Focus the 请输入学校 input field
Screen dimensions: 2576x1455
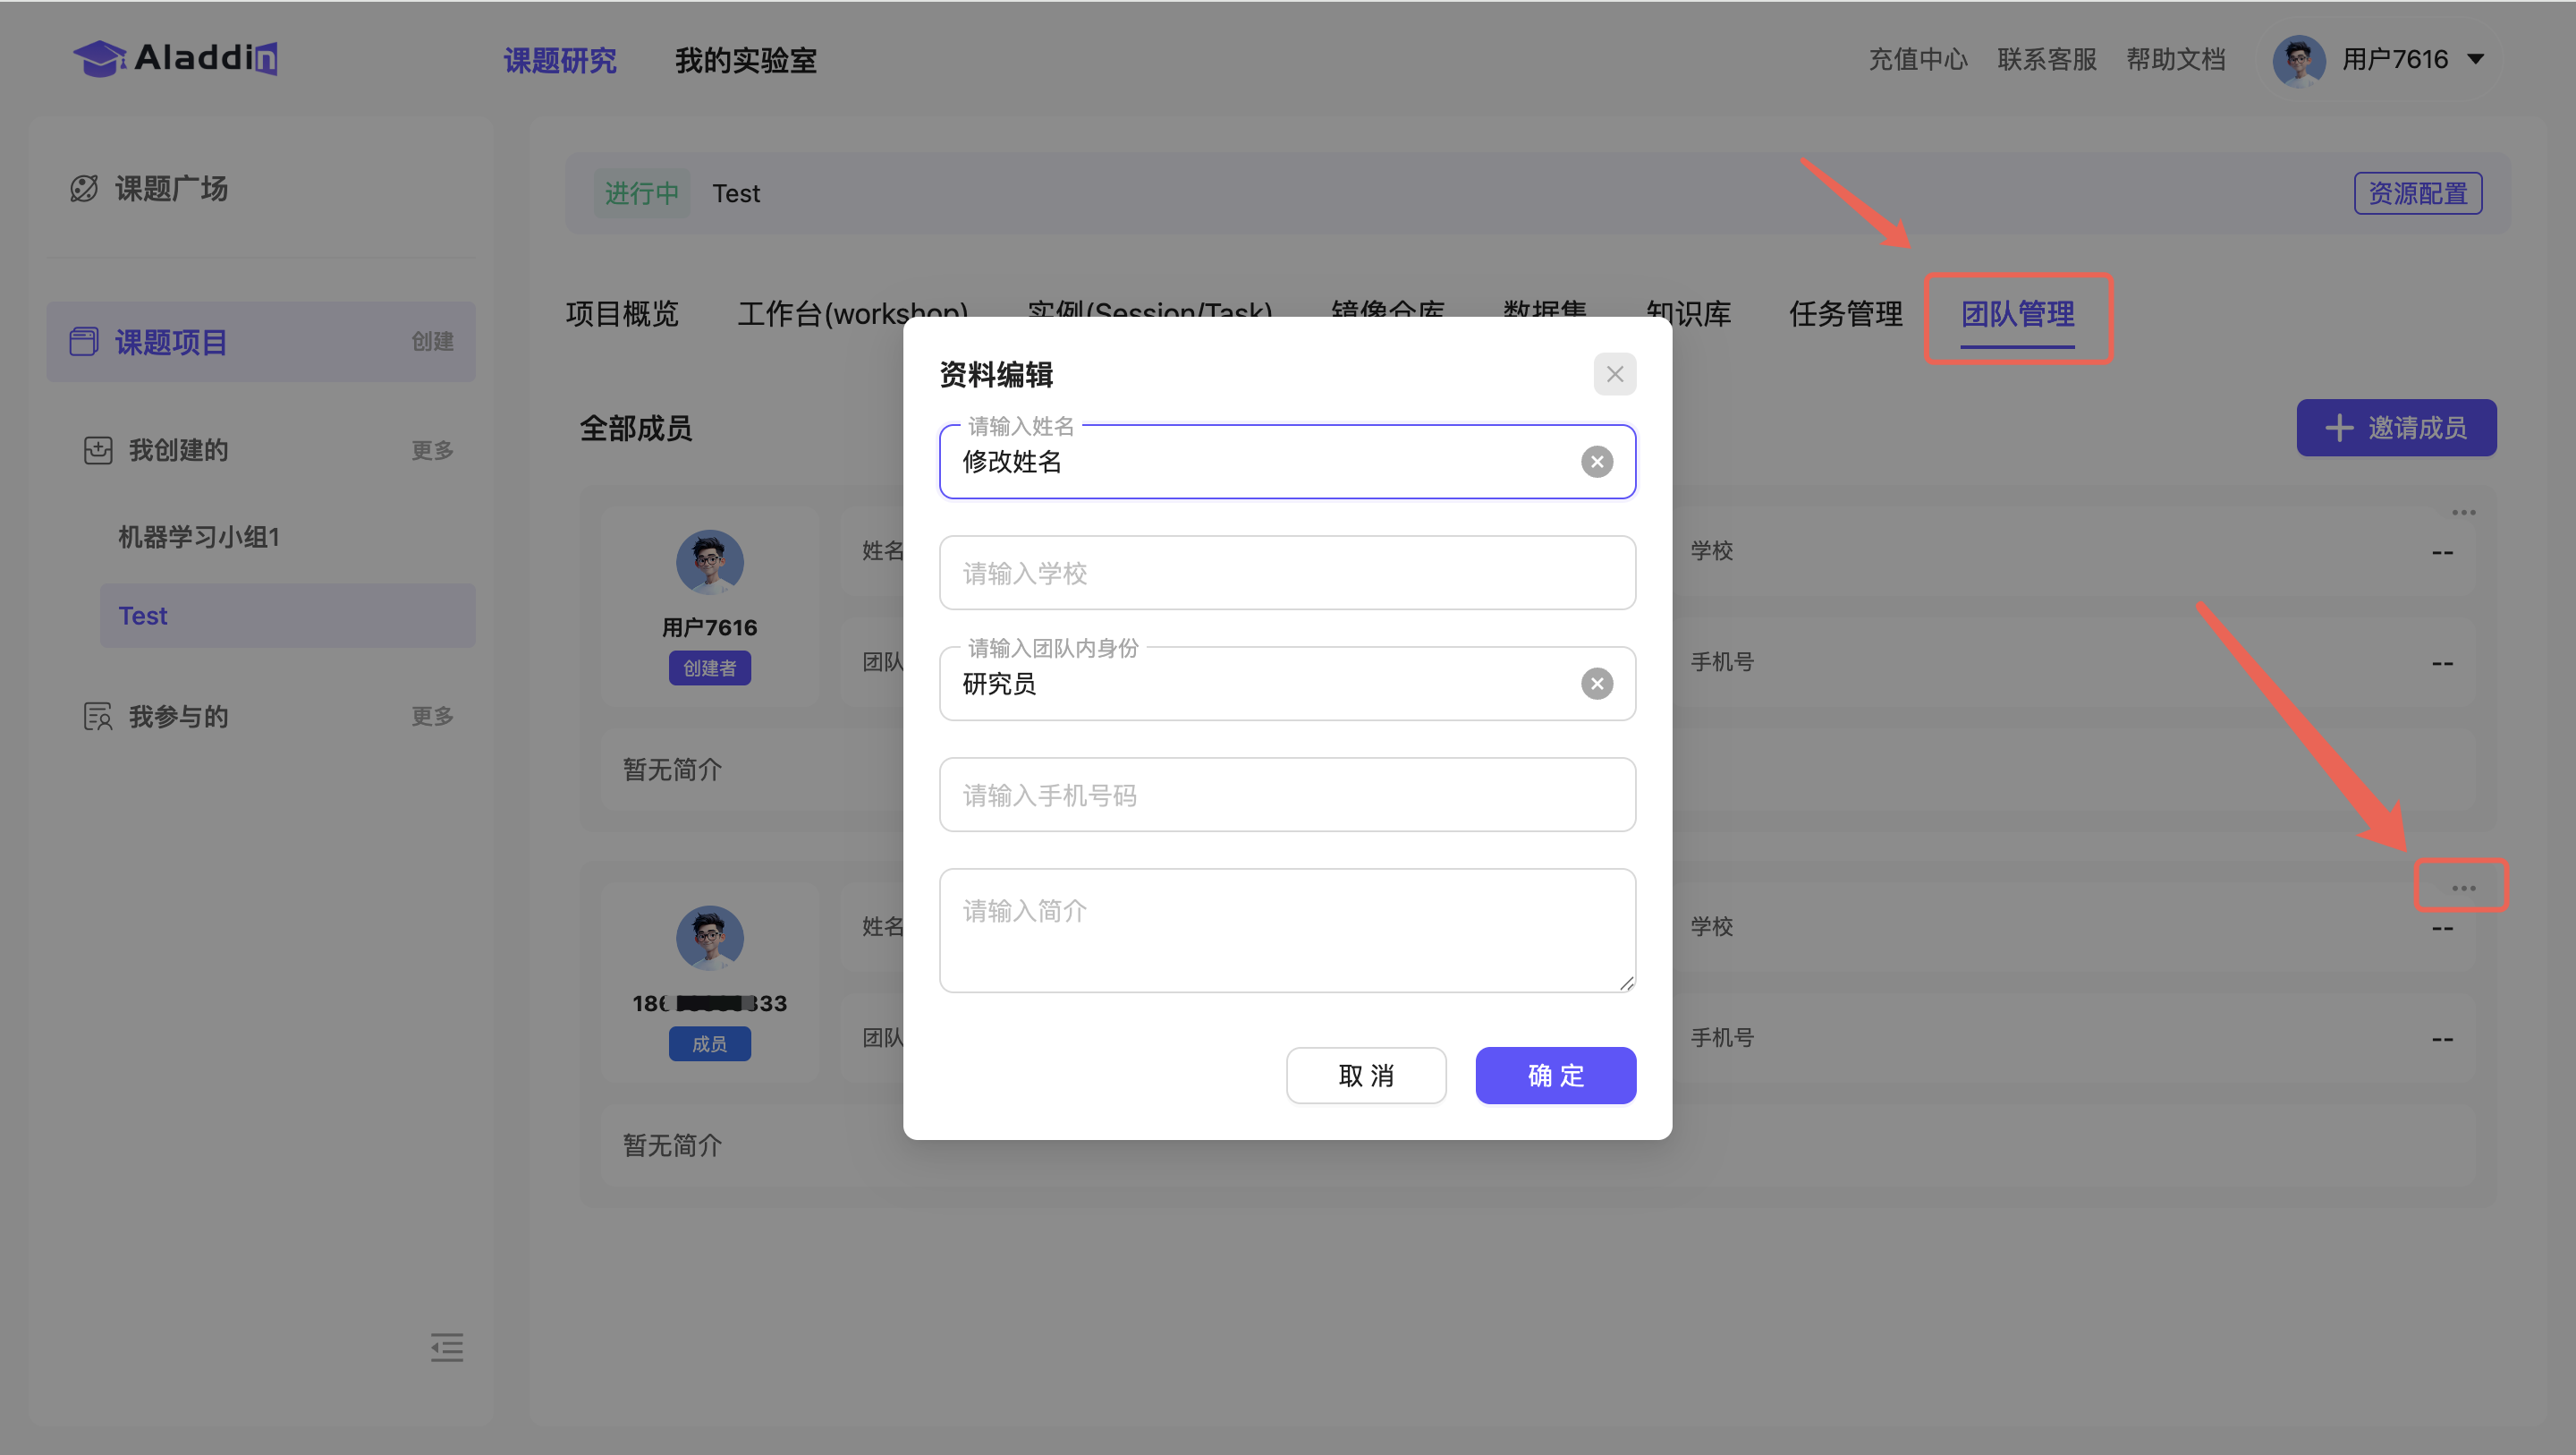click(1286, 573)
